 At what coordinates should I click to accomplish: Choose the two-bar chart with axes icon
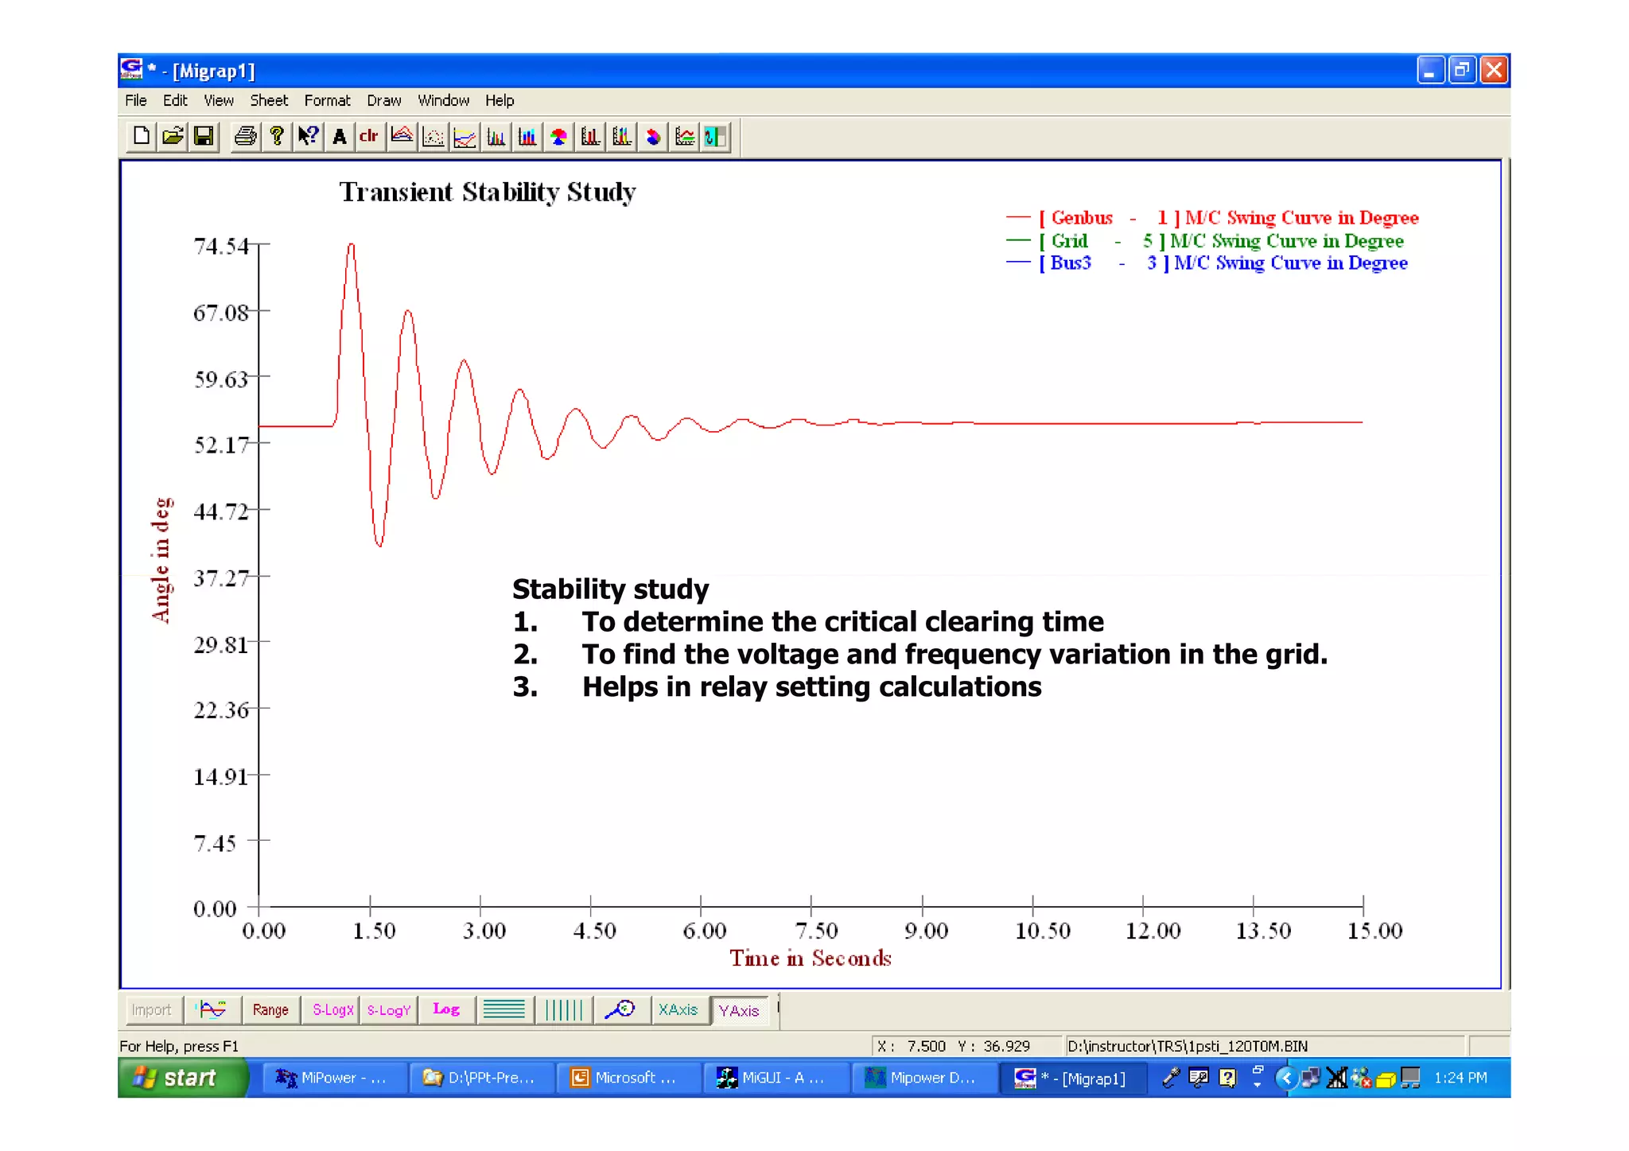click(590, 137)
